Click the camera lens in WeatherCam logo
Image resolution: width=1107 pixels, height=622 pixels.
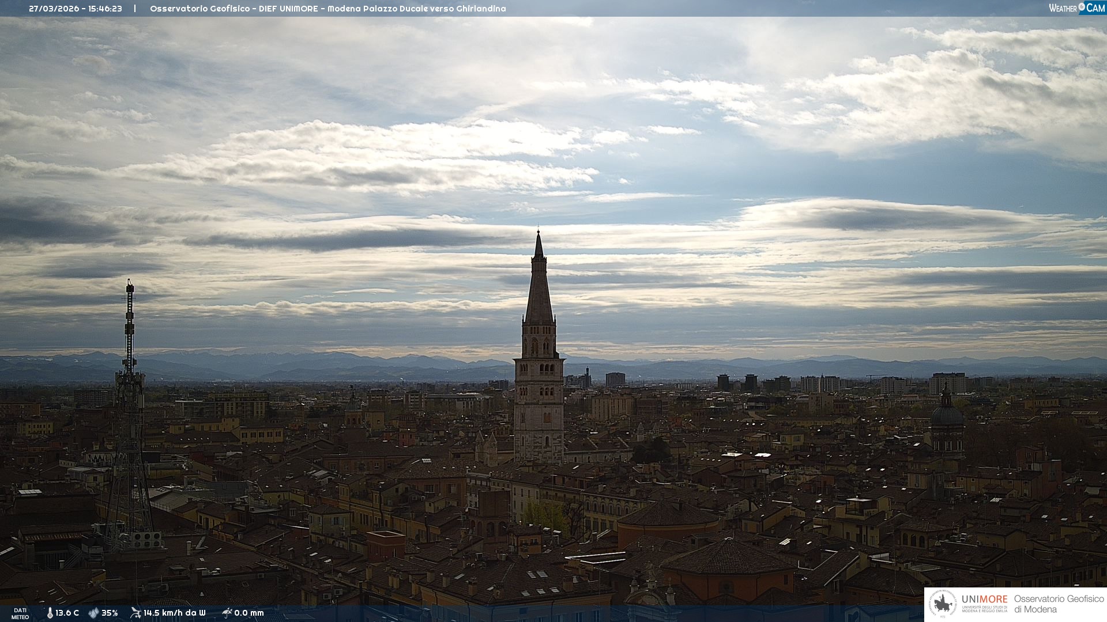pos(1082,7)
